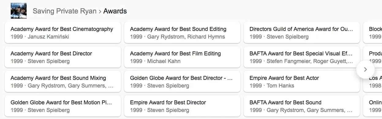The height and width of the screenshot is (119, 382).
Task: Select Academy Award for Best Sound Editing
Action: (x=182, y=33)
